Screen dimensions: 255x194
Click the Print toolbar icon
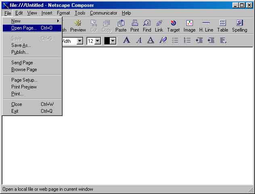tap(135, 26)
